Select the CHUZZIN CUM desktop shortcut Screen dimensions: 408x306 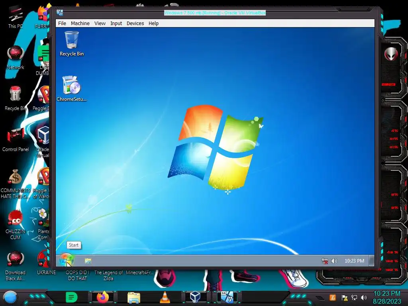coord(16,225)
